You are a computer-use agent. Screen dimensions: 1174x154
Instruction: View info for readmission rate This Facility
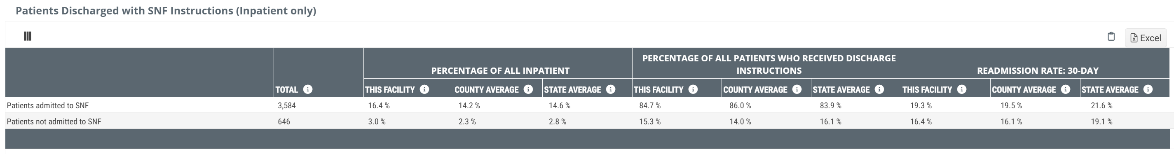pos(962,89)
